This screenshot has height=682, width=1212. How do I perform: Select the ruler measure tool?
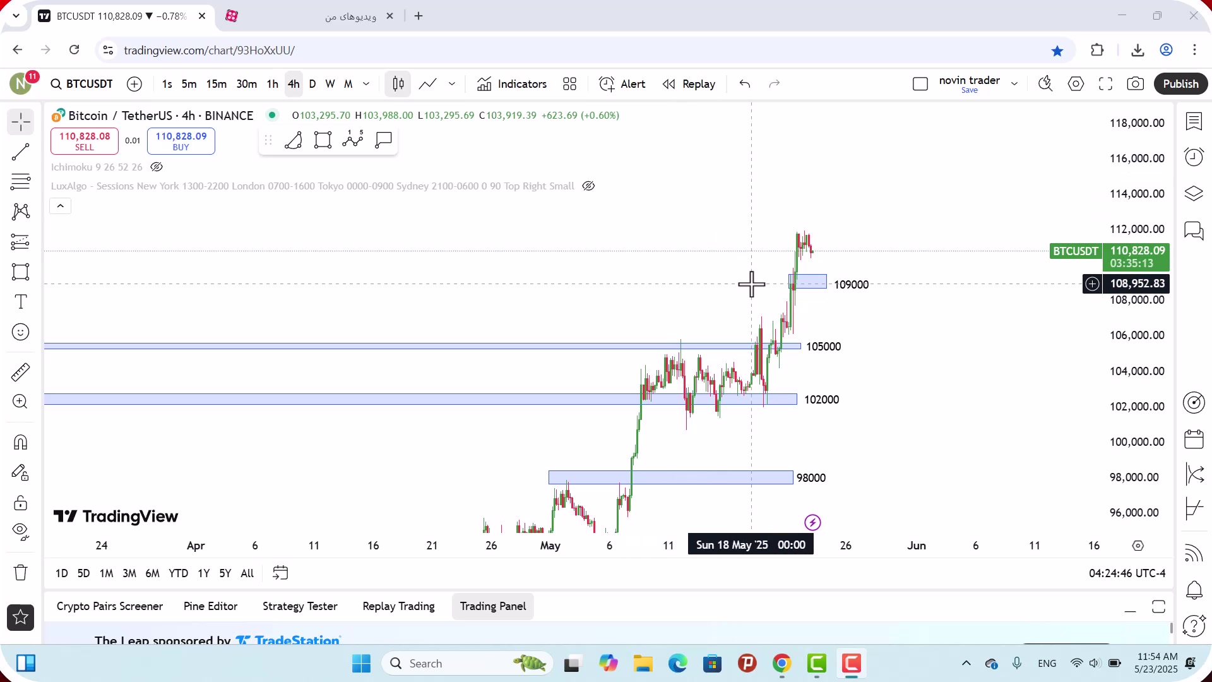[21, 372]
